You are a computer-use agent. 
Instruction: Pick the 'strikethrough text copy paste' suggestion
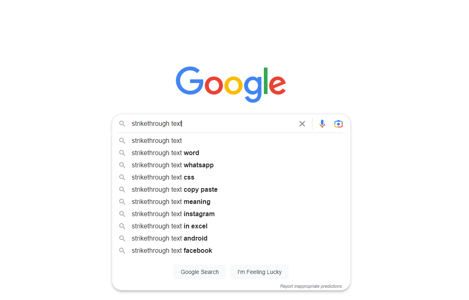pos(231,190)
